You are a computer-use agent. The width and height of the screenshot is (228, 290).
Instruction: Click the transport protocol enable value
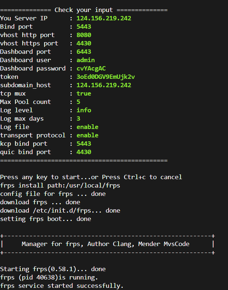point(87,135)
